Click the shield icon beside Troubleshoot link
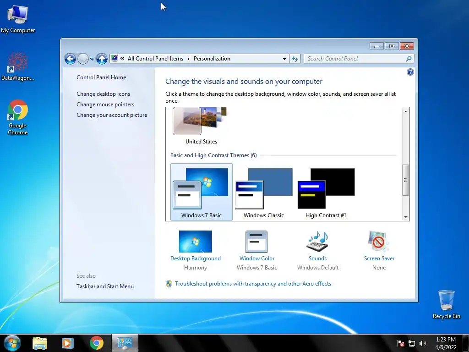The image size is (469, 352). point(169,284)
